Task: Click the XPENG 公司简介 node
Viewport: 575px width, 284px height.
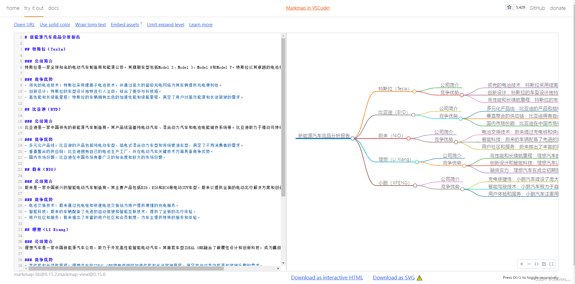Action: (450, 179)
